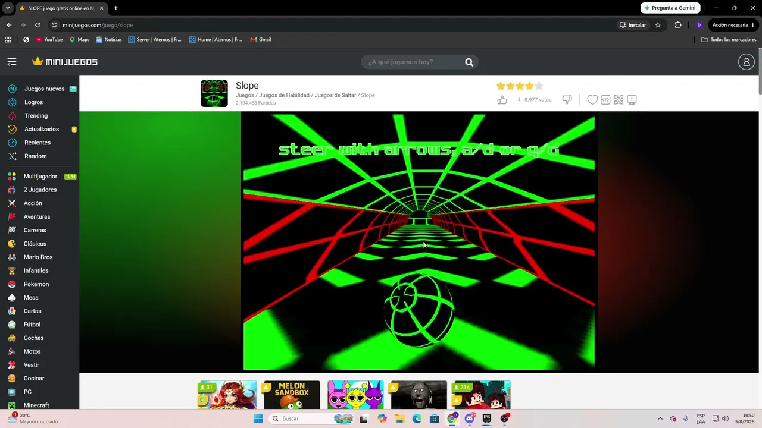
Task: Open the Melon Sandbox game thumbnail
Action: point(292,395)
